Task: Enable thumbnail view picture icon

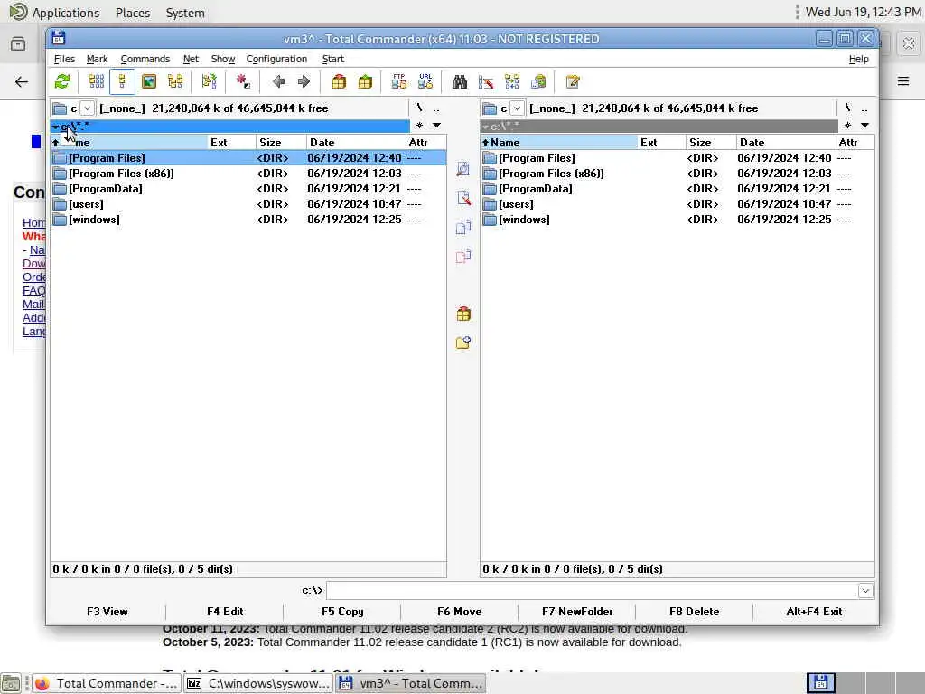Action: click(x=149, y=81)
